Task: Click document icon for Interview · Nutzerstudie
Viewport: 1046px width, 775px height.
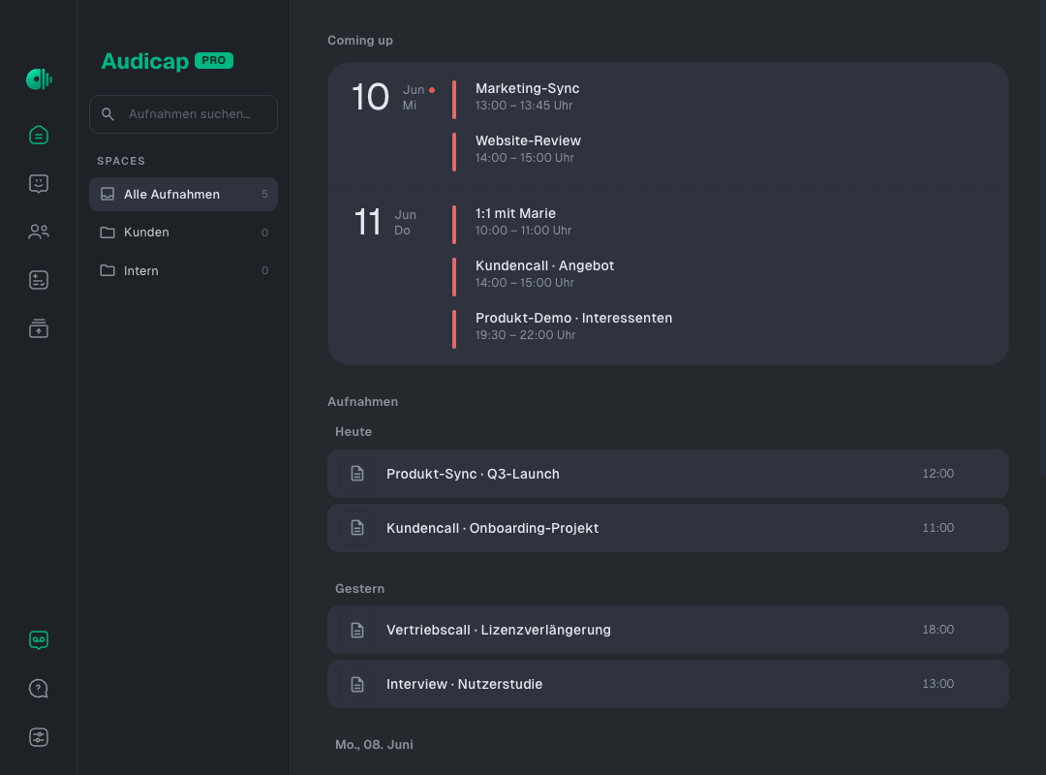Action: [x=357, y=684]
